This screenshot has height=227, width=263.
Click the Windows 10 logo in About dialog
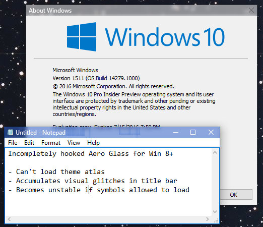tap(146, 37)
